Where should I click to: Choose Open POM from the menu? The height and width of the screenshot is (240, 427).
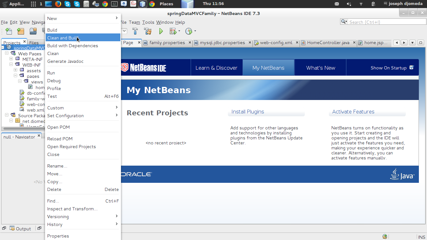[x=83, y=127]
